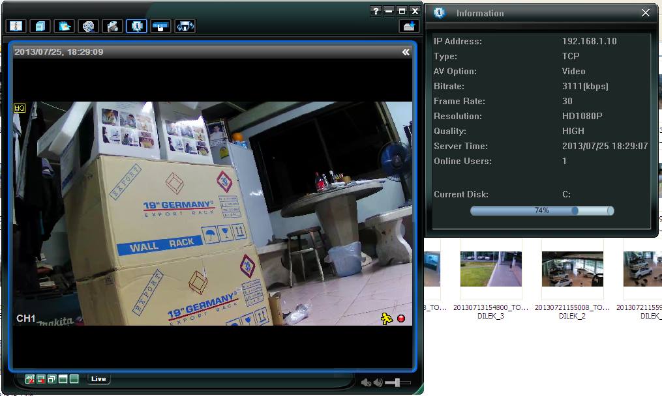This screenshot has height=396, width=662.
Task: Select the file name 20130713154800_TO... DILEK_3
Action: pyautogui.click(x=490, y=312)
